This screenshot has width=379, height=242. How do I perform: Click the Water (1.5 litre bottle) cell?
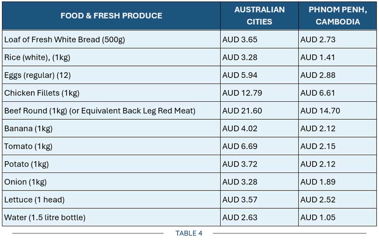111,217
